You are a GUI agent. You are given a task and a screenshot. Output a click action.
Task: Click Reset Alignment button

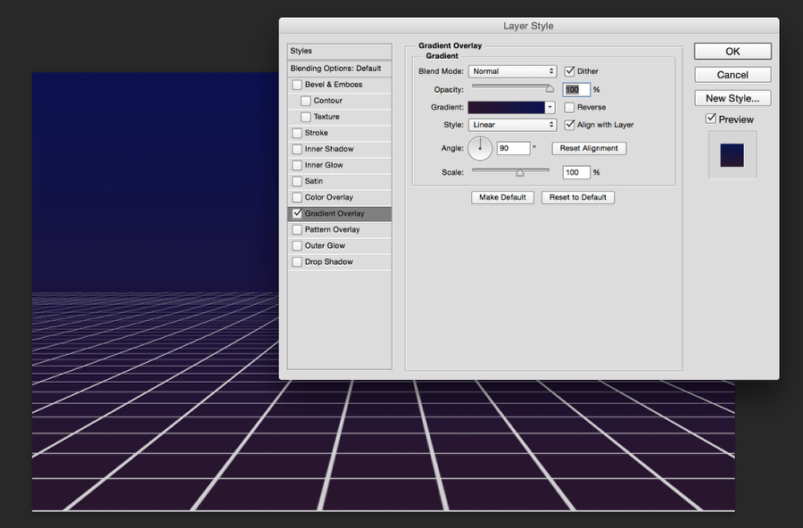589,149
